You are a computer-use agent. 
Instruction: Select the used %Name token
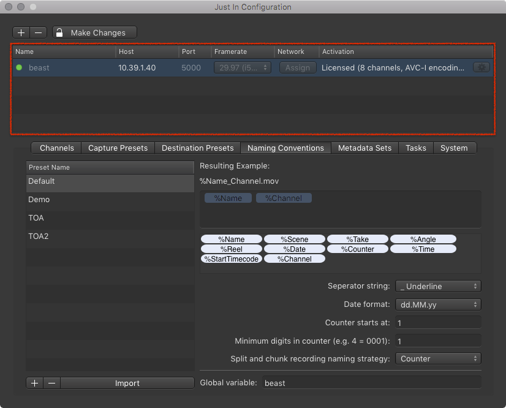(228, 198)
